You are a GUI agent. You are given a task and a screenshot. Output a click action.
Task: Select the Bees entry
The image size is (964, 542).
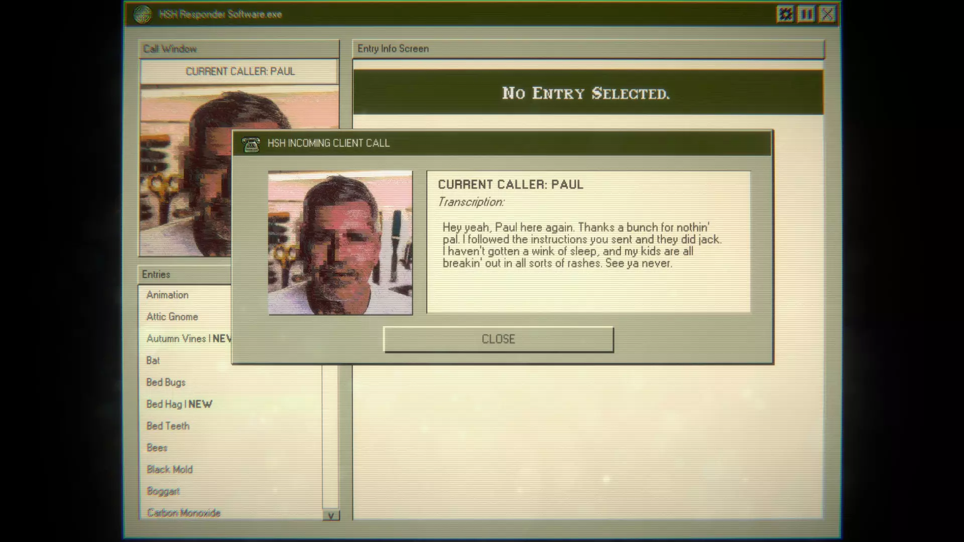pos(157,448)
